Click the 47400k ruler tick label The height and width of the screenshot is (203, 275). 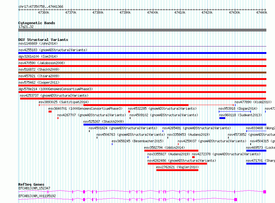(153, 13)
